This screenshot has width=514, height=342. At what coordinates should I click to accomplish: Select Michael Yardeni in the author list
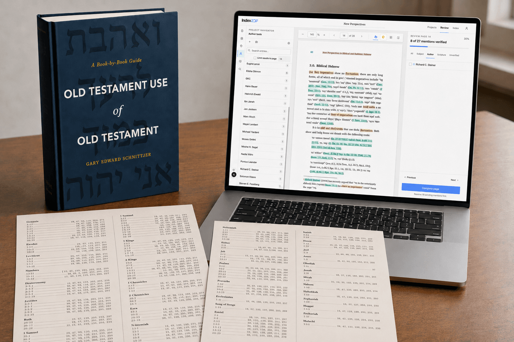pos(263,133)
